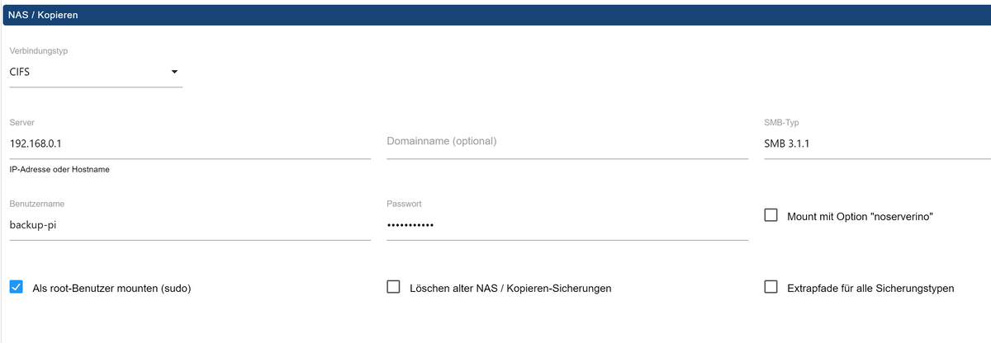Image resolution: width=991 pixels, height=343 pixels.
Task: Click the dropdown arrow next to CIFS
Action: click(x=174, y=72)
